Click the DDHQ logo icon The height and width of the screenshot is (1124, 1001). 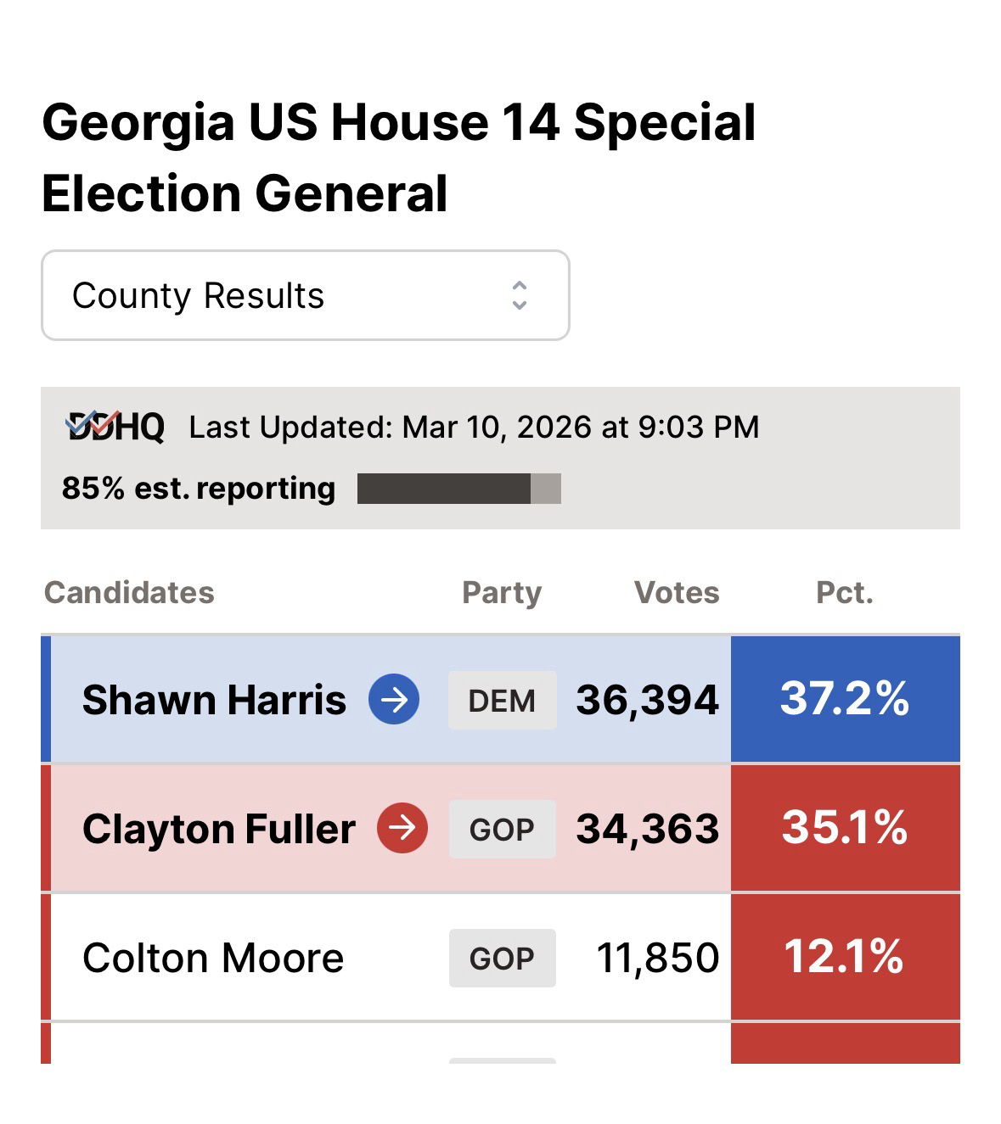click(x=115, y=427)
